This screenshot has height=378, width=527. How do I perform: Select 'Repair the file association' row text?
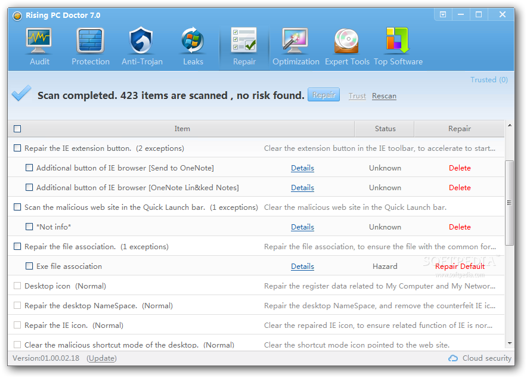(x=97, y=247)
